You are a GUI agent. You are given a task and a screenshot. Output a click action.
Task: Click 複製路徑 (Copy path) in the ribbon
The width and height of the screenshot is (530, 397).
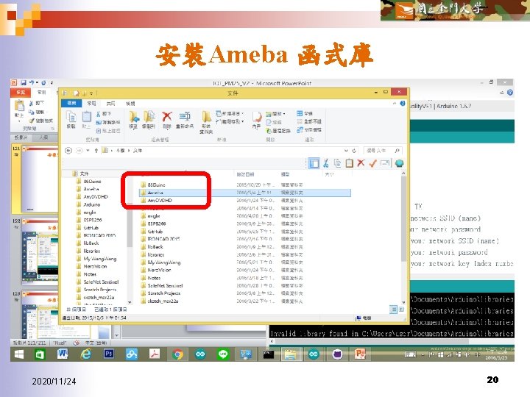coord(107,122)
